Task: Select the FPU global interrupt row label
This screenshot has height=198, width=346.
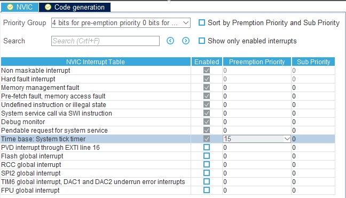Action: [x=30, y=191]
